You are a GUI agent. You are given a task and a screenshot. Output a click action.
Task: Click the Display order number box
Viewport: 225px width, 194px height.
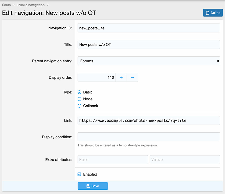97,77
